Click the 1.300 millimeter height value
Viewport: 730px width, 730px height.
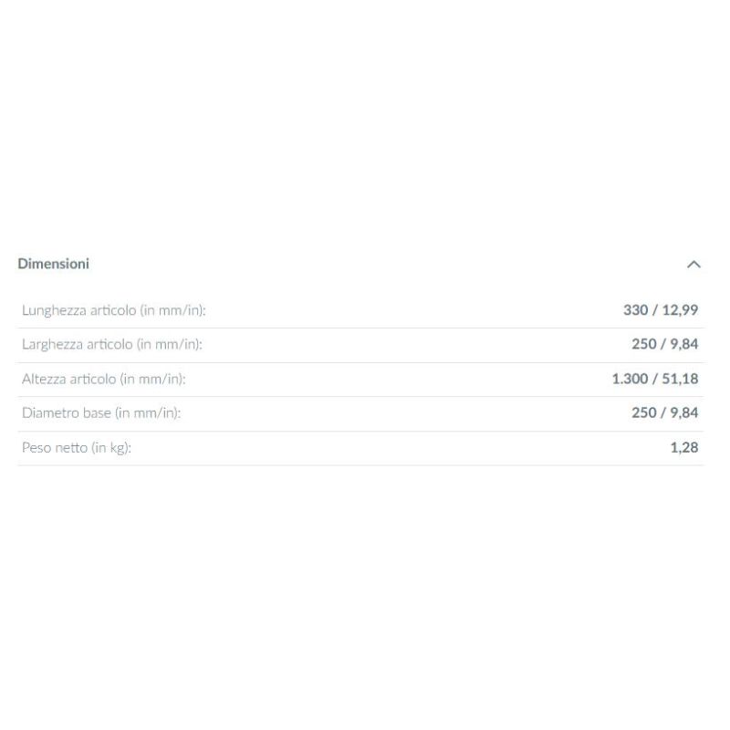(630, 379)
